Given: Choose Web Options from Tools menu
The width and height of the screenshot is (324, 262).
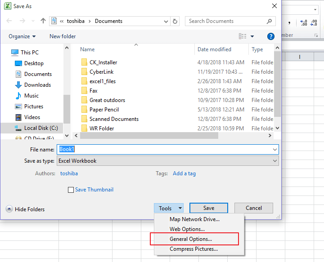Looking at the screenshot, I should [199, 229].
